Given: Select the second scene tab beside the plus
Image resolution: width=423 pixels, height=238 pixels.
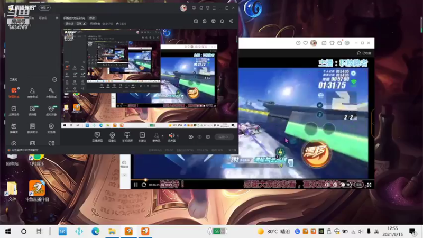Looking at the screenshot, I should 43,18.
